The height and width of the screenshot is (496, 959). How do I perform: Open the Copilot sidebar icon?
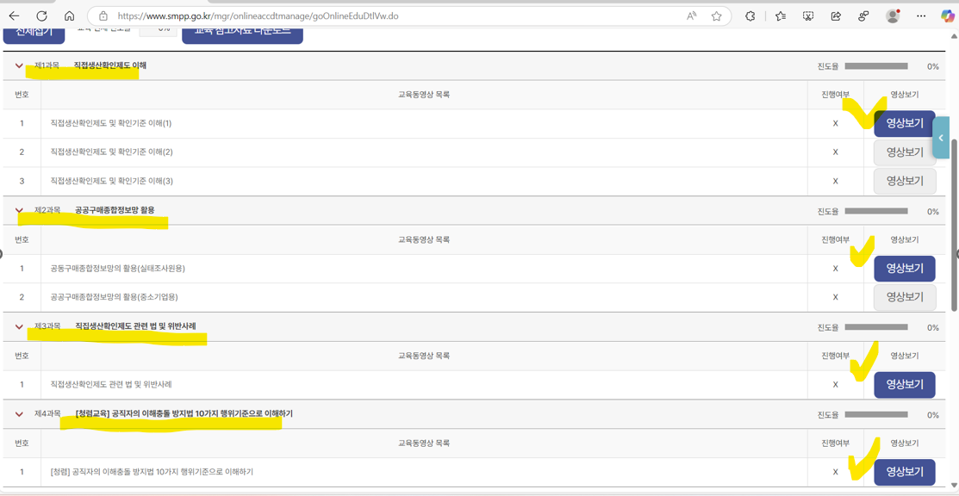coord(946,16)
